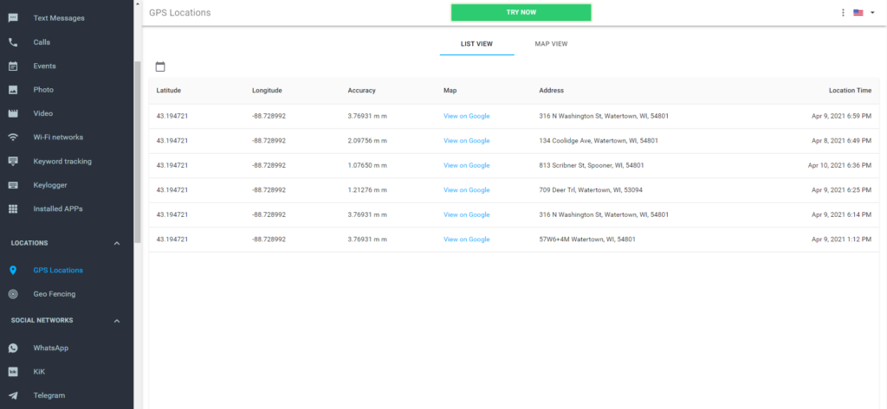Click the Keylogger keyboard icon
This screenshot has height=409, width=887.
[x=13, y=185]
